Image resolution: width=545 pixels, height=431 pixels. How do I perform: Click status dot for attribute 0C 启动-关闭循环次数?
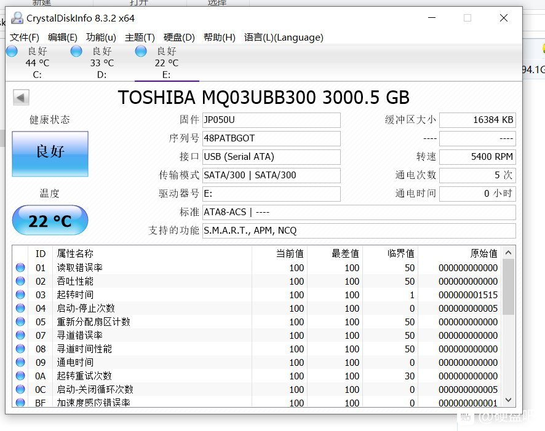click(20, 389)
